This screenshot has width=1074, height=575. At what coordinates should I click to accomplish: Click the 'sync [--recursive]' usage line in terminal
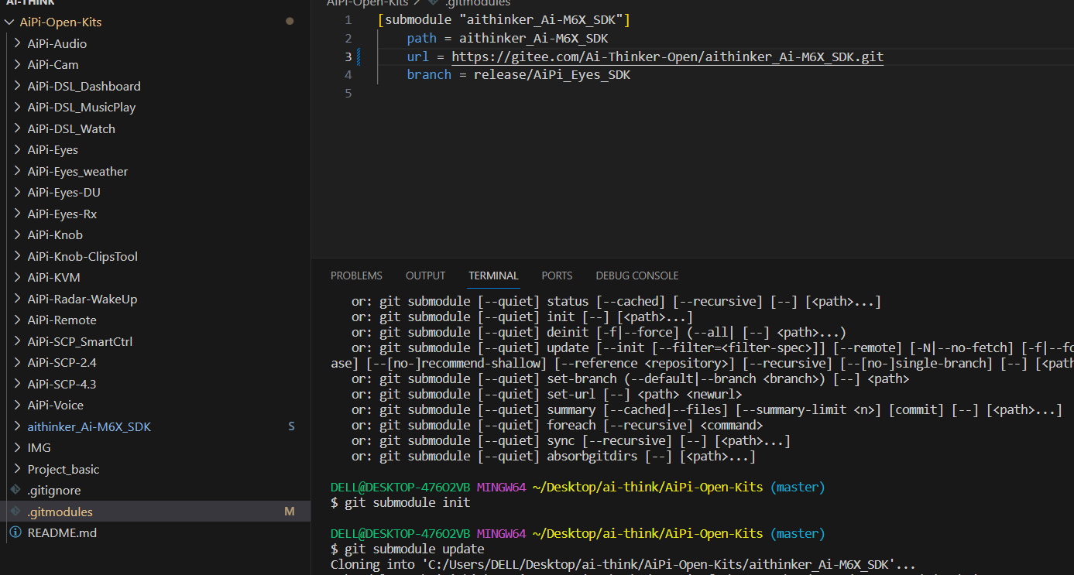[571, 441]
